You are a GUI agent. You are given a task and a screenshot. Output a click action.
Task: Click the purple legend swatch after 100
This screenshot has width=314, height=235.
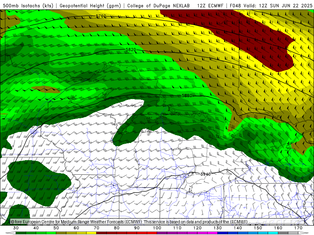162,233
